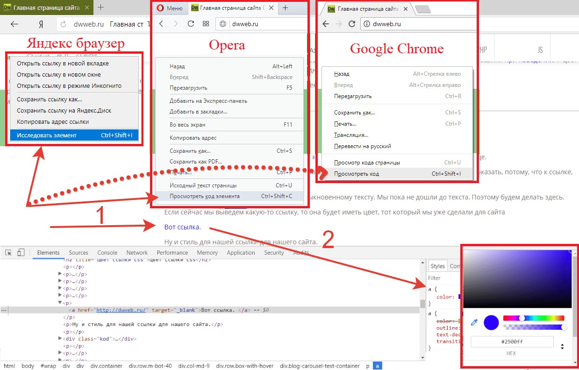
Task: Open the Network tab in DevTools
Action: [137, 253]
